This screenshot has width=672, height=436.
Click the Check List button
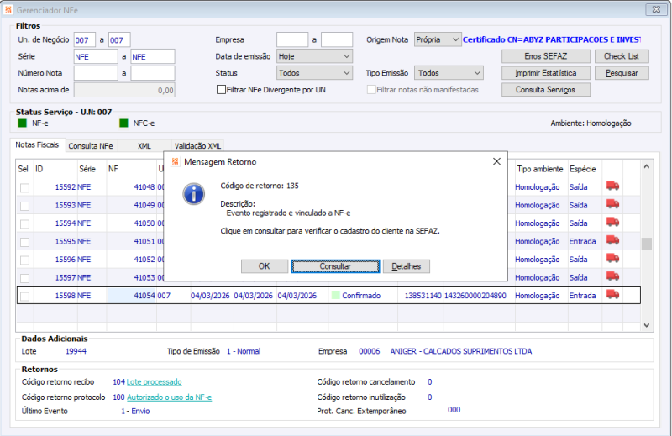coord(622,56)
